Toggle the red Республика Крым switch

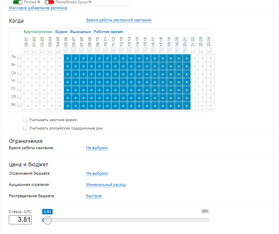pos(49,2)
